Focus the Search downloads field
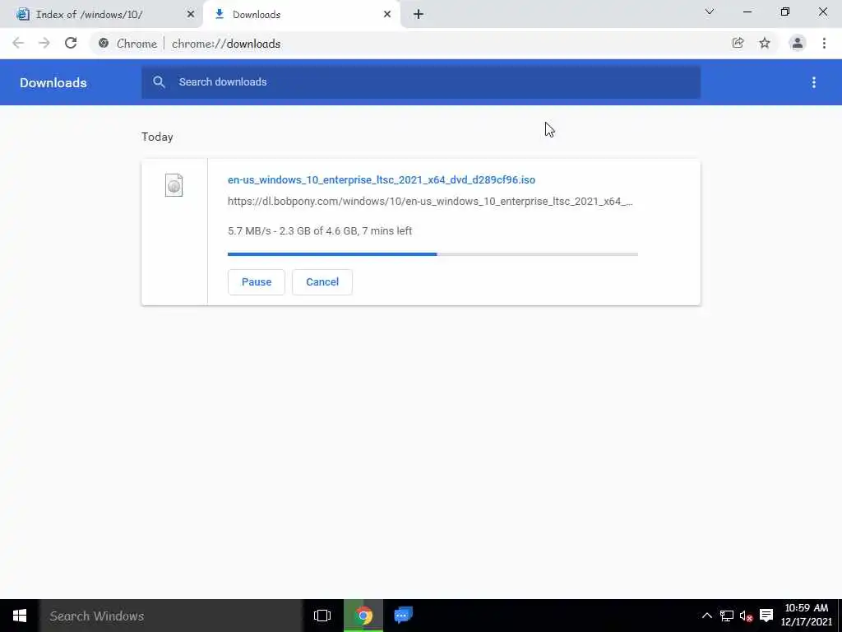This screenshot has height=632, width=842. (x=421, y=82)
